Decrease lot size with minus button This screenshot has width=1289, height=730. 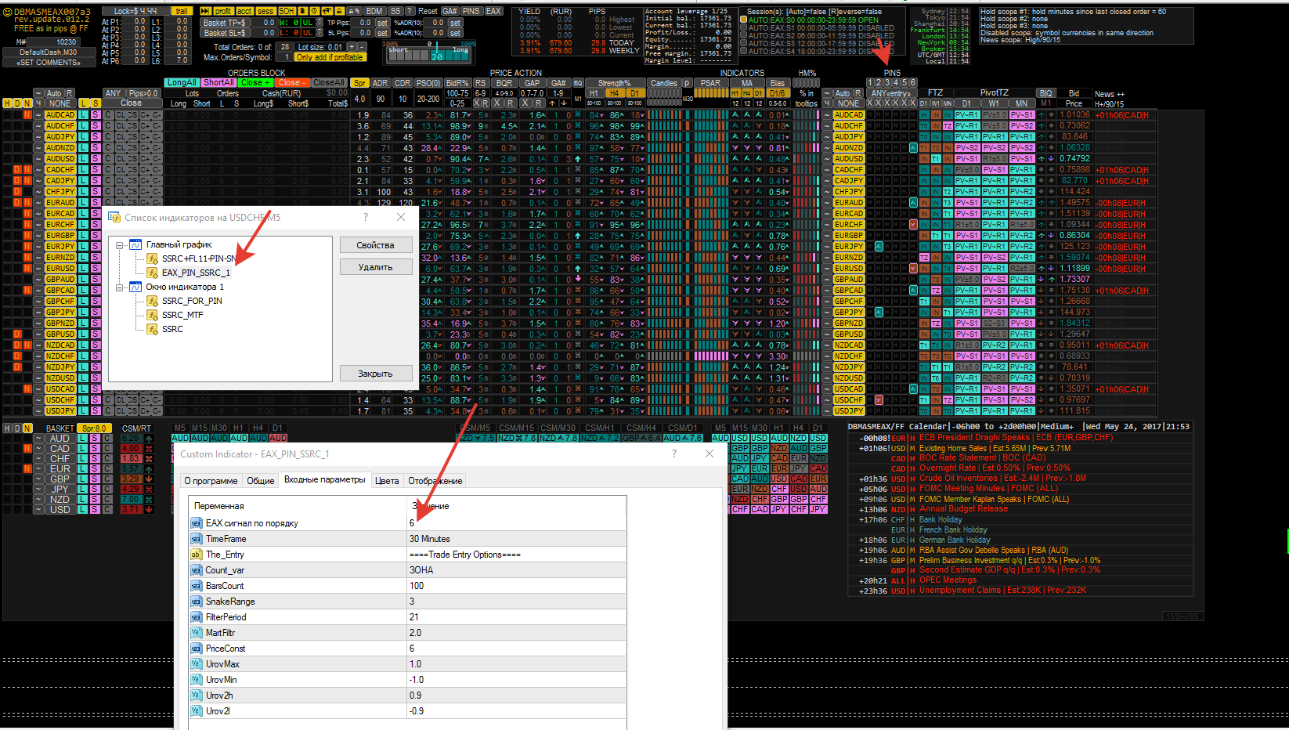pos(362,47)
